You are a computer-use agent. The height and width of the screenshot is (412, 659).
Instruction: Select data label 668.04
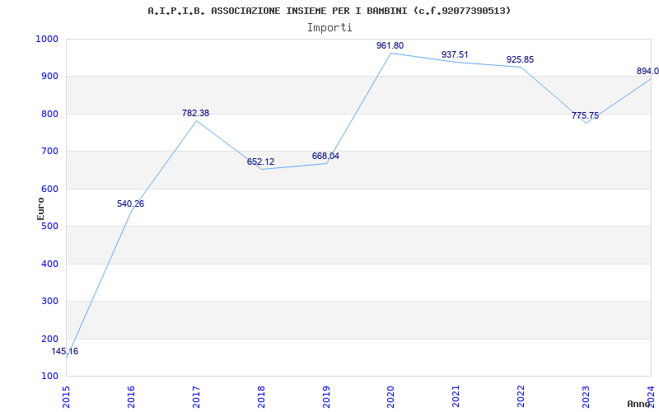point(325,157)
